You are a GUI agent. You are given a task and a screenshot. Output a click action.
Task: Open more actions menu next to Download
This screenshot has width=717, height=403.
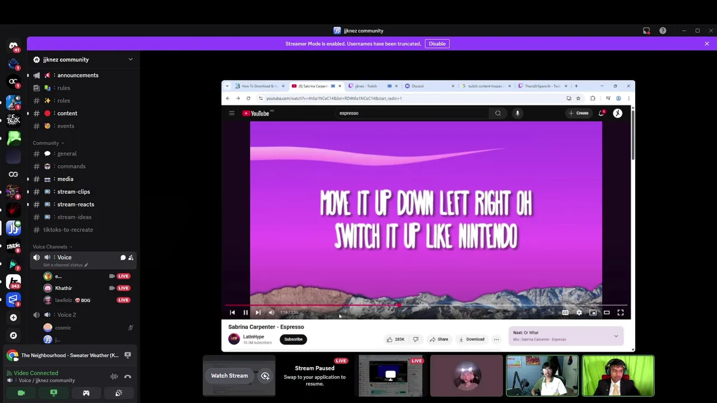pos(496,339)
